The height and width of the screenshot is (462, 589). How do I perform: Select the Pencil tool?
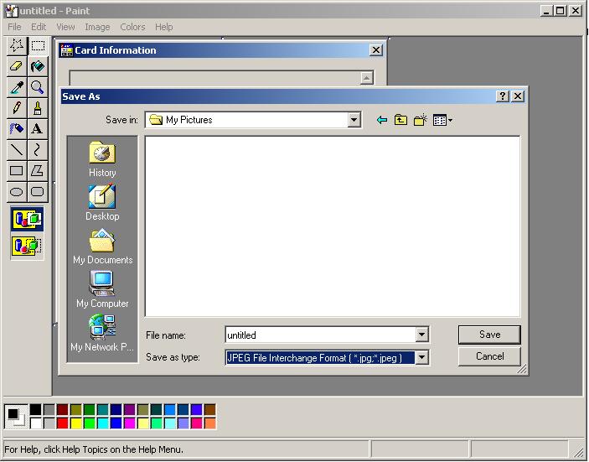coord(17,108)
